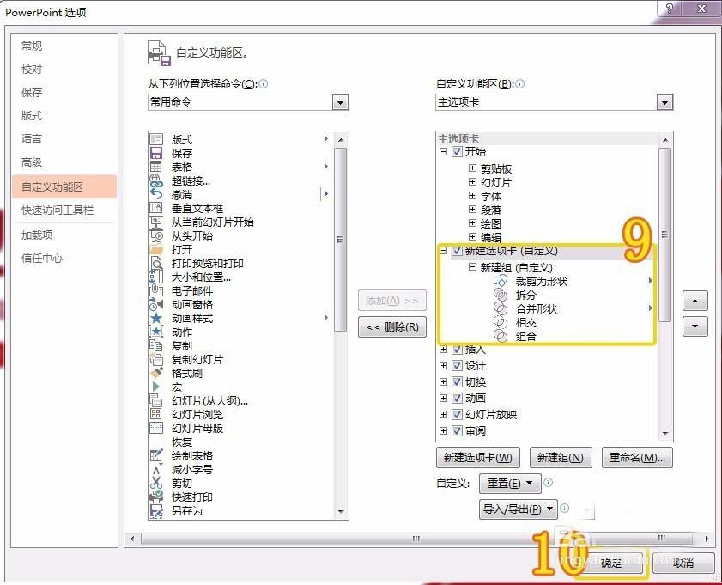Image resolution: width=722 pixels, height=585 pixels.
Task: Toggle the 开始 tab checkbox
Action: tap(458, 151)
